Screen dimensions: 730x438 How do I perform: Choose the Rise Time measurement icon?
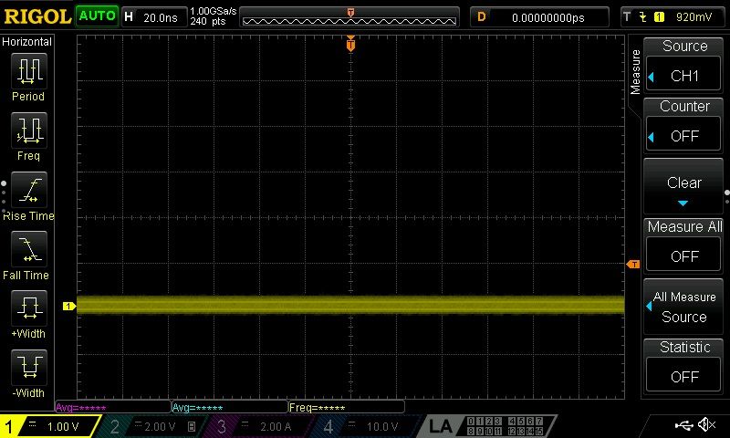tap(29, 190)
